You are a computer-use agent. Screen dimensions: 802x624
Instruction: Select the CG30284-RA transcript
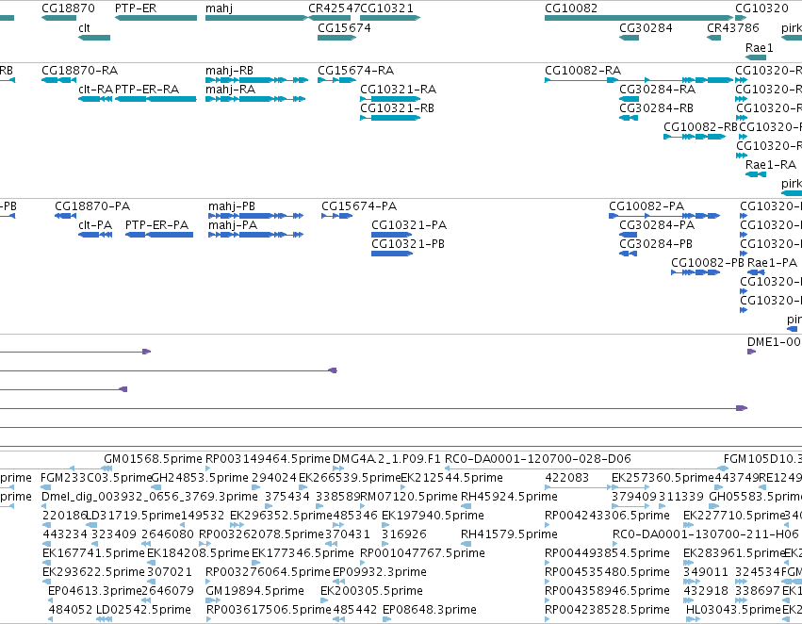(630, 99)
